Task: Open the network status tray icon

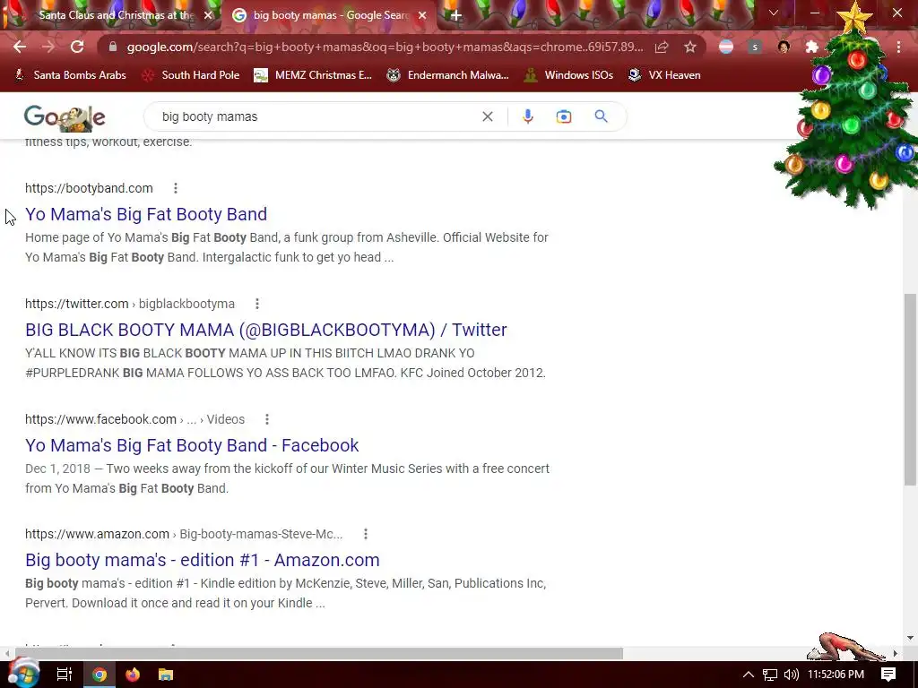Action: click(770, 675)
